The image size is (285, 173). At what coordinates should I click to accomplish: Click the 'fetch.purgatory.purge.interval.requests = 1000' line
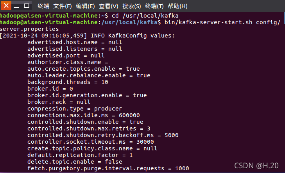[x=108, y=168]
